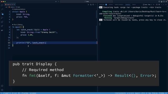Click the editor Run file play icon
Screen dimensions: 168x94
coord(88,5)
